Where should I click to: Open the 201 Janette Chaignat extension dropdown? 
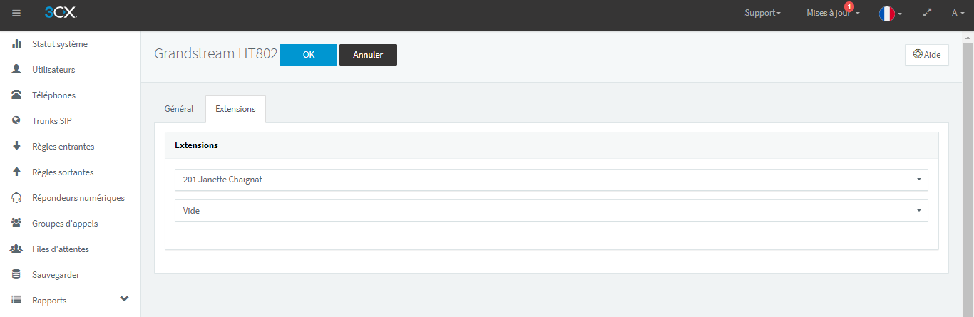tap(551, 180)
